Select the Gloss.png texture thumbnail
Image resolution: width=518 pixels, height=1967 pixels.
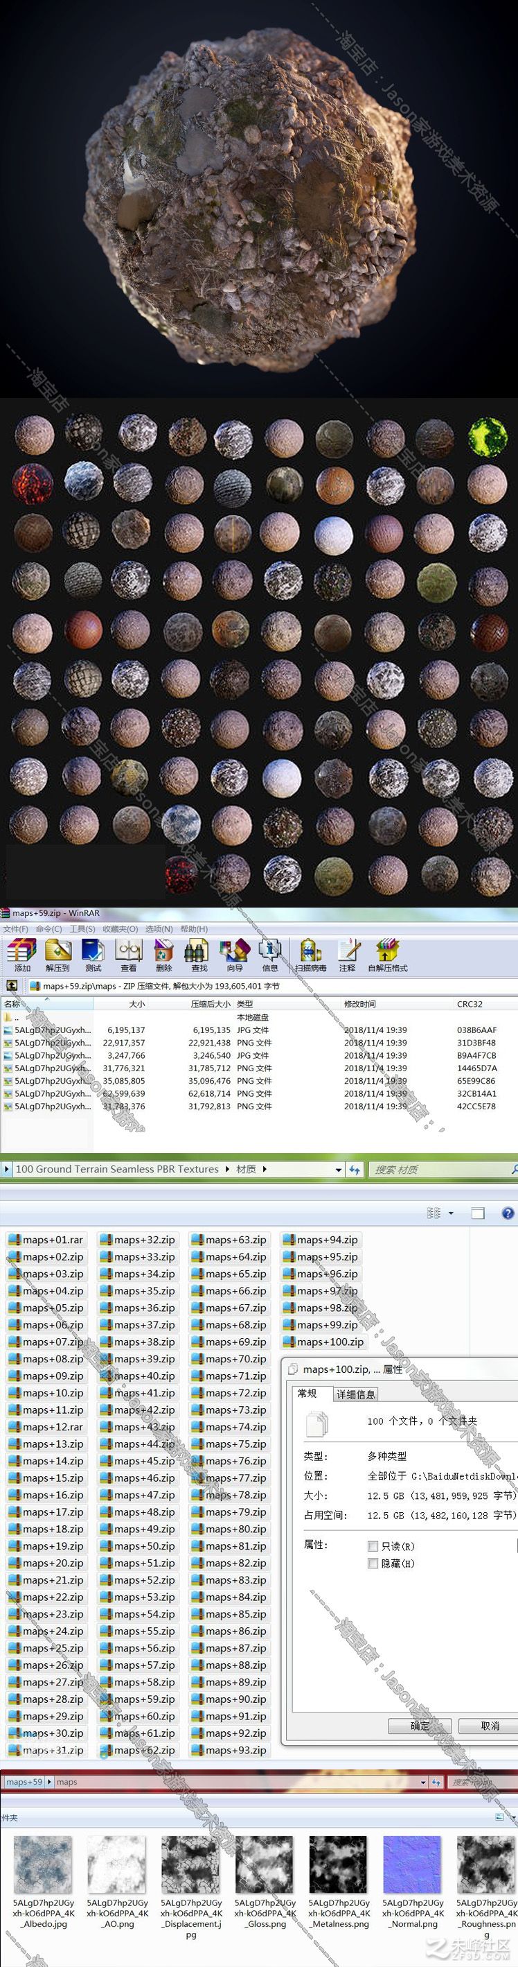pyautogui.click(x=265, y=1864)
